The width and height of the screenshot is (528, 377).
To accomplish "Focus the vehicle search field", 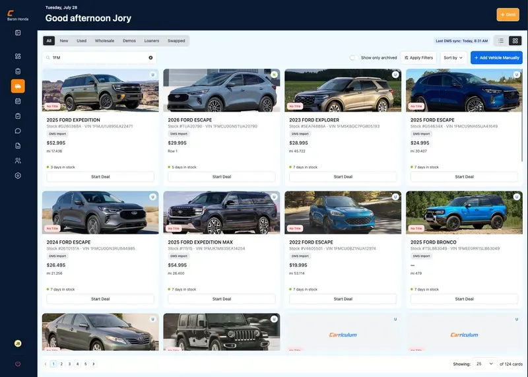I will 100,57.
